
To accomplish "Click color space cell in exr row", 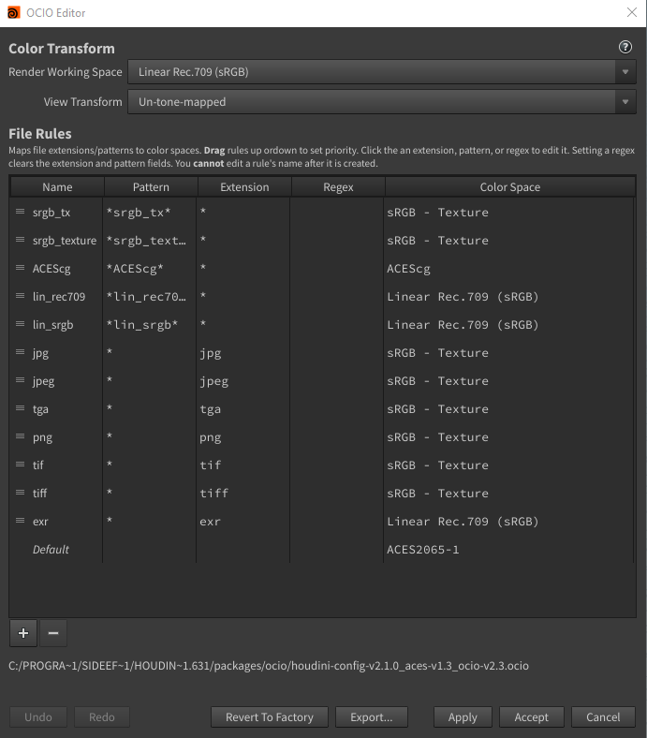I will (508, 522).
